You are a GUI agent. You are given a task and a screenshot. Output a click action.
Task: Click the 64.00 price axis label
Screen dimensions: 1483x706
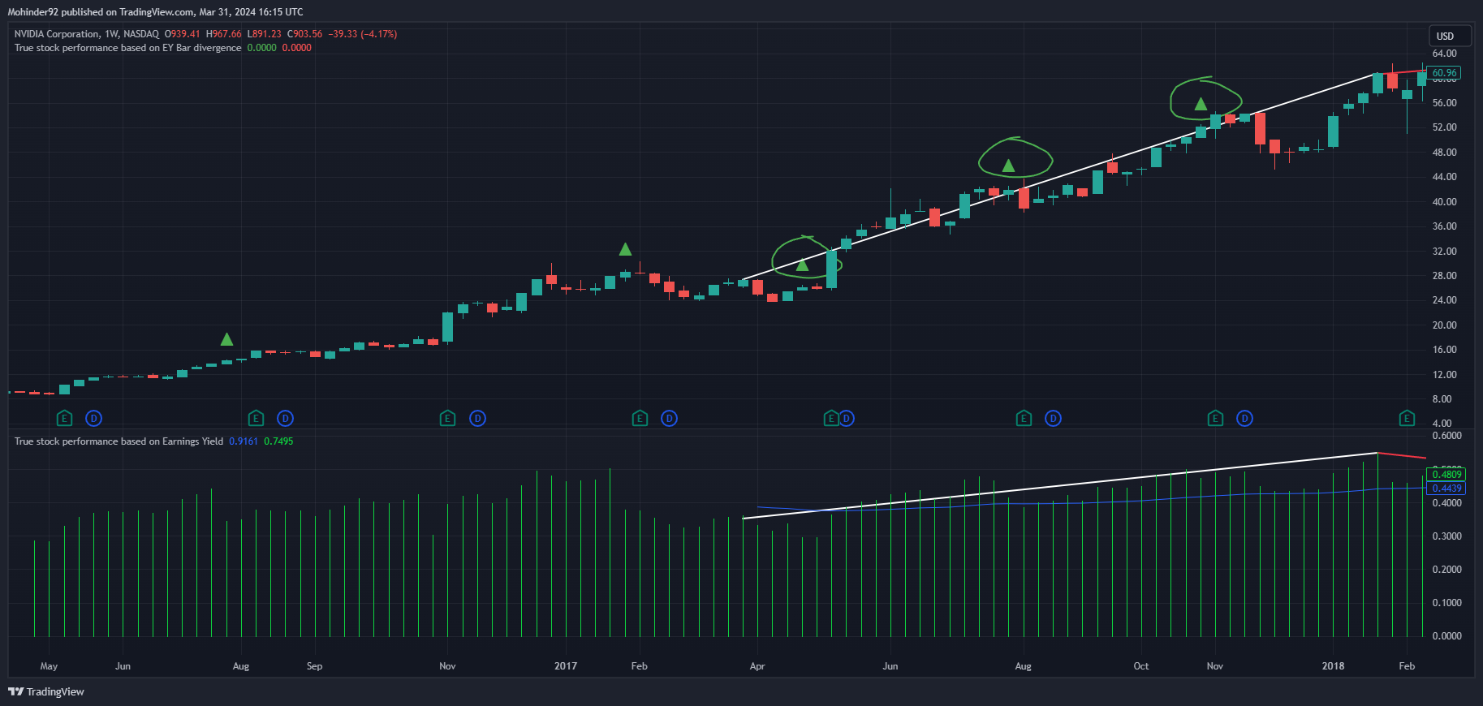[1444, 54]
